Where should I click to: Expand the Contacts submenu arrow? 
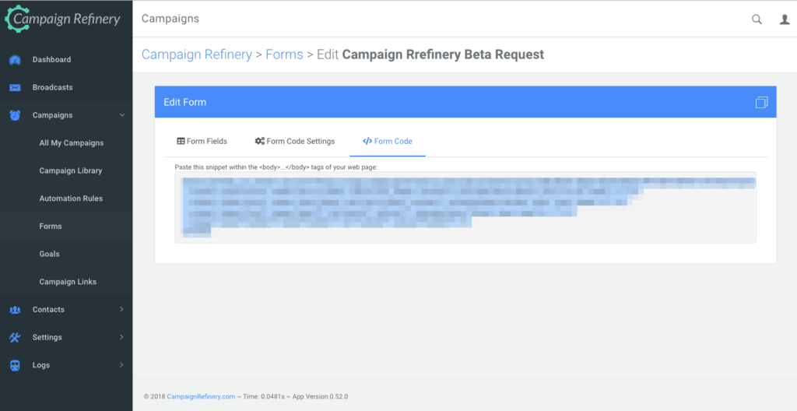point(121,309)
